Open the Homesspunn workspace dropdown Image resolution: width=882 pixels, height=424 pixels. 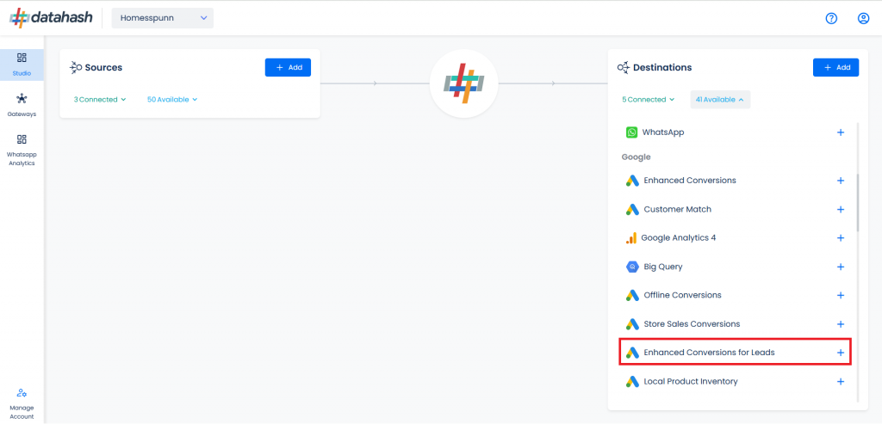pos(163,18)
